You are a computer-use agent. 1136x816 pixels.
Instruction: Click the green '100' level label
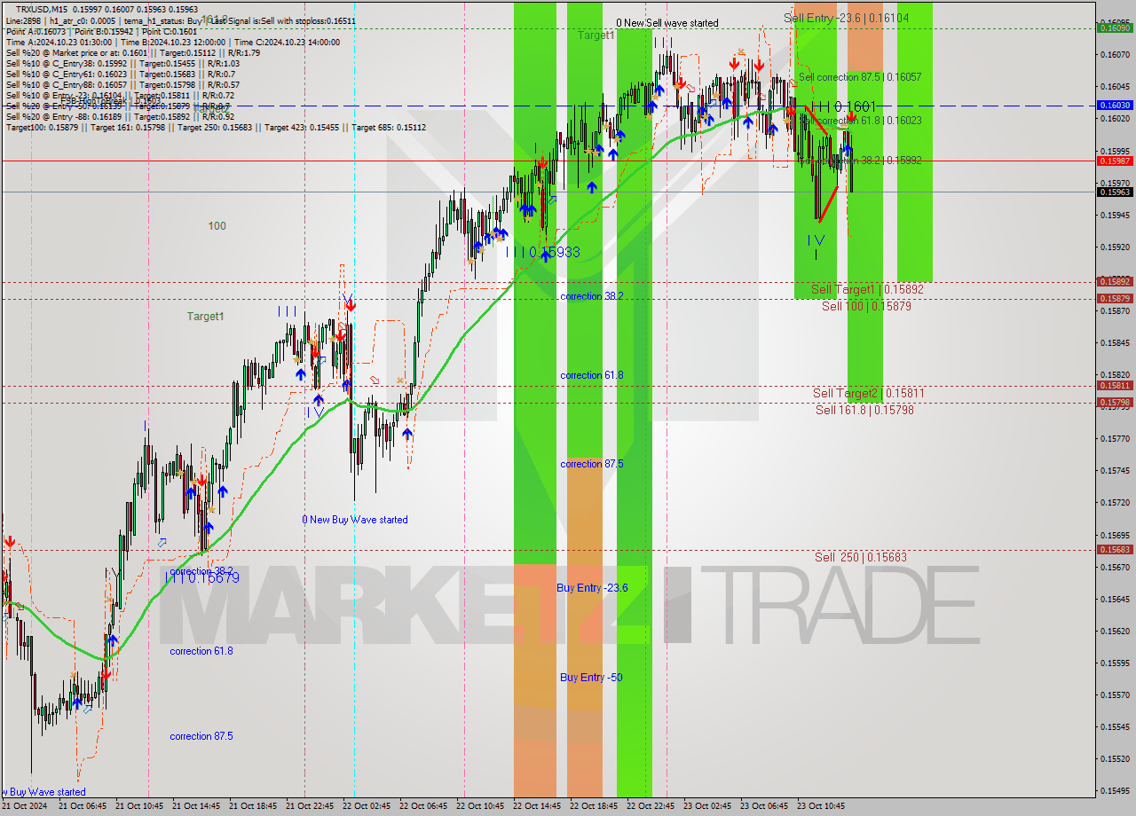(217, 226)
